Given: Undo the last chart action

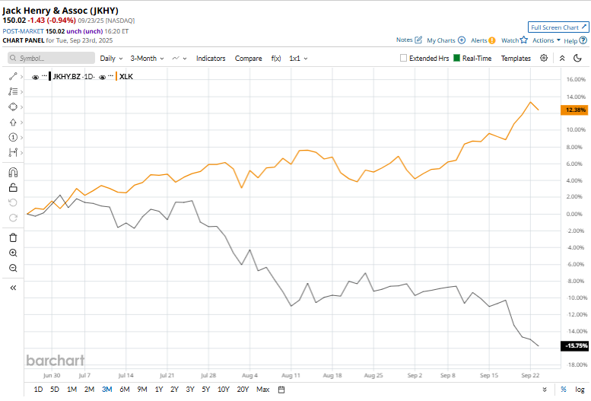Looking at the screenshot, I should point(13,203).
